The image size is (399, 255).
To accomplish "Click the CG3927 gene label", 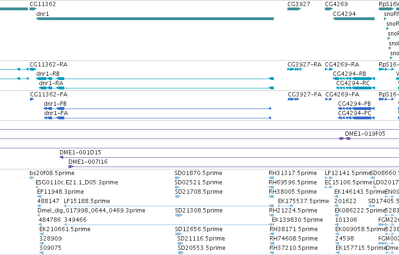I will [299, 4].
